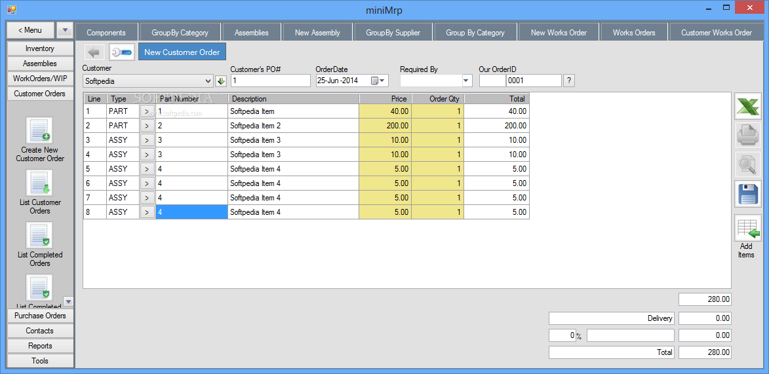
Task: Open the Group By Category tab
Action: click(475, 33)
